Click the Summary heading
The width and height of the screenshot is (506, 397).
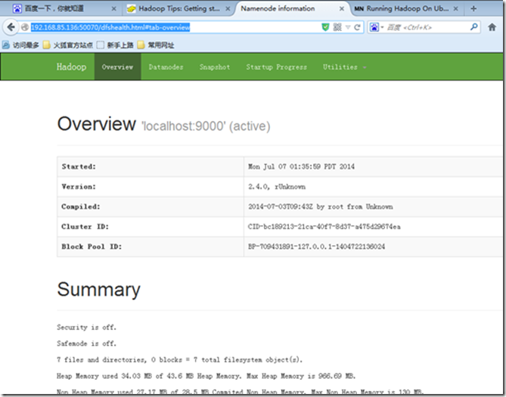tap(99, 290)
